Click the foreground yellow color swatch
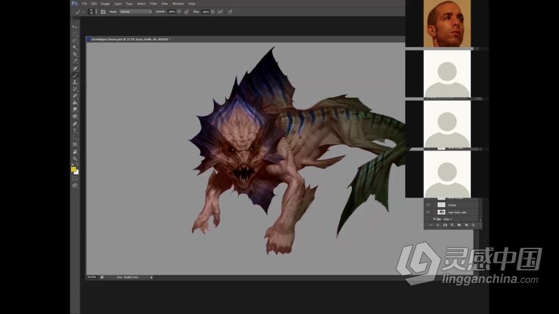Image resolution: width=559 pixels, height=314 pixels. pos(73,169)
